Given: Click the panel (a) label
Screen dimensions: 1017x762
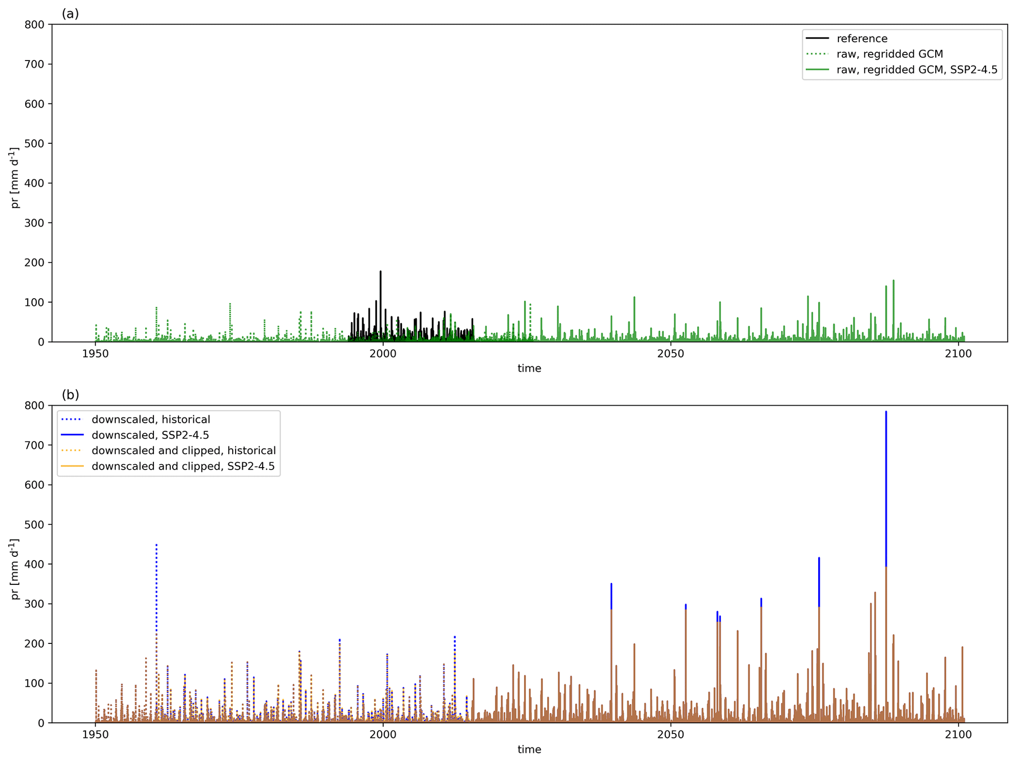Looking at the screenshot, I should tap(70, 14).
